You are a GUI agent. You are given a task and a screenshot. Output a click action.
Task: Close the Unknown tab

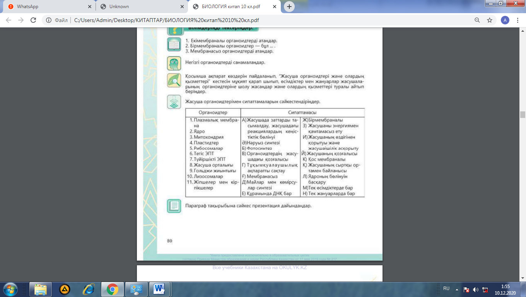(x=182, y=7)
